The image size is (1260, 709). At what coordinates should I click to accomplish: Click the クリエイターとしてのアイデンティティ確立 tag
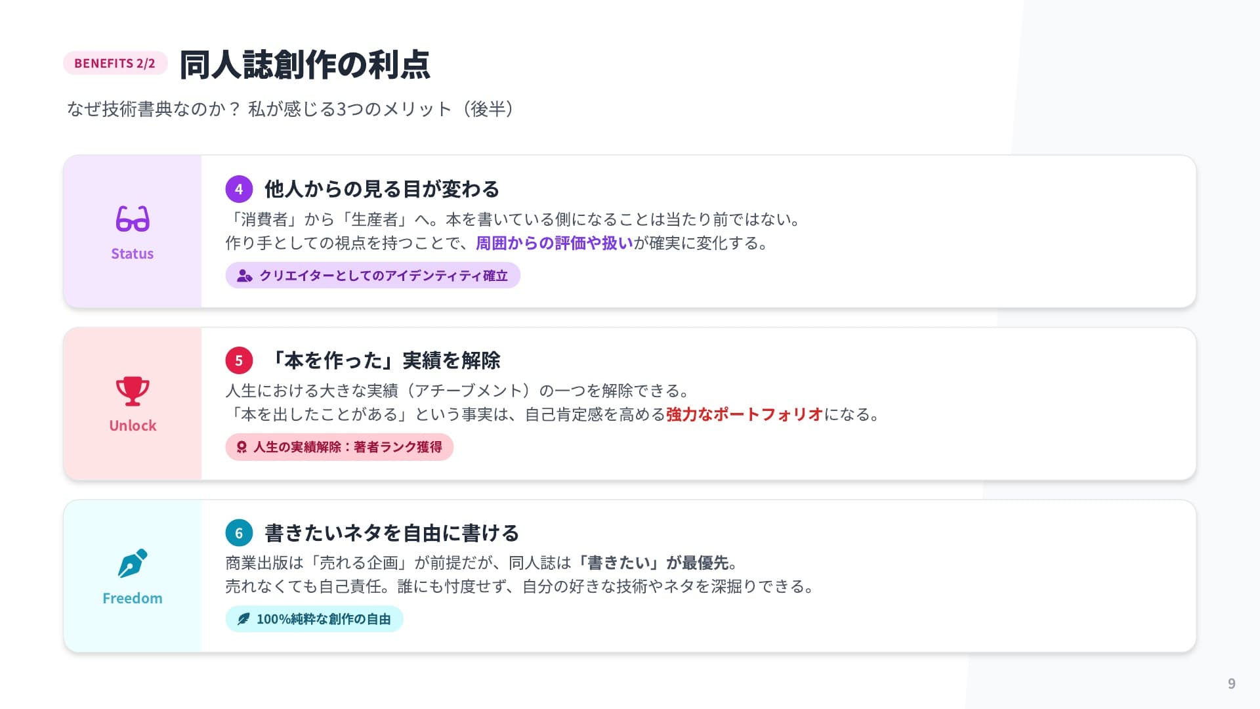(x=373, y=275)
